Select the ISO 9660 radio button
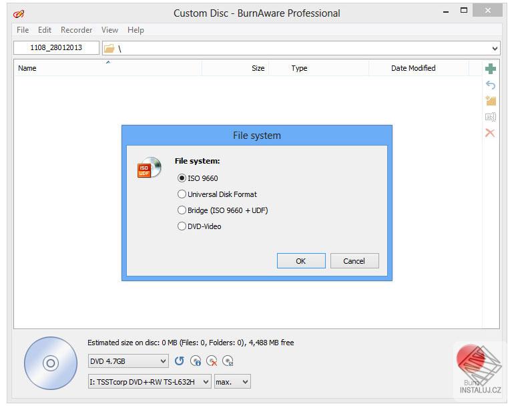 [x=182, y=178]
